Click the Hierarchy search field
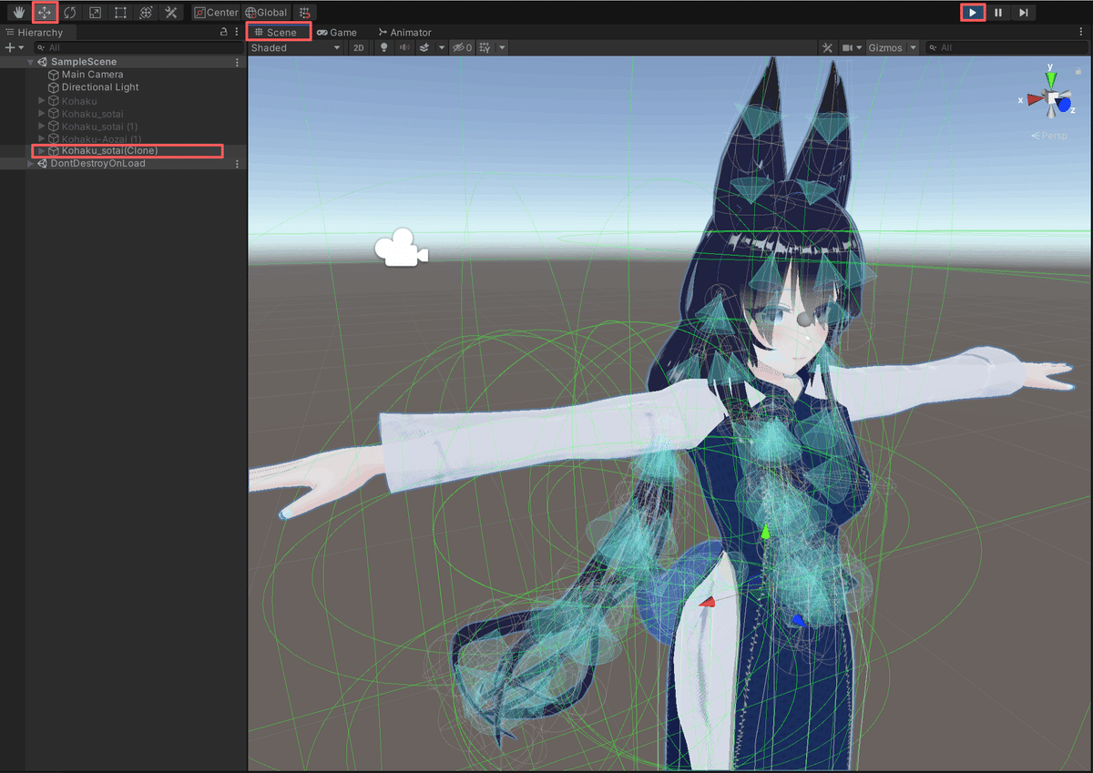1093x773 pixels. coord(137,47)
